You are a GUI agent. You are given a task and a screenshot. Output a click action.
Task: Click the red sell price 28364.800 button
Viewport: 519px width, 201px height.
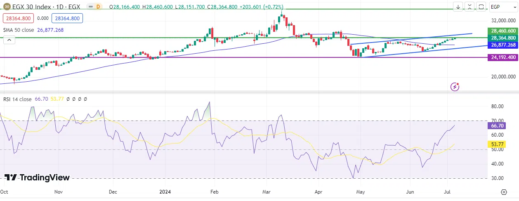point(18,18)
